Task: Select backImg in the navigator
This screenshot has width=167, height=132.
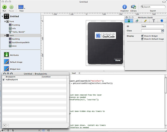Action: [16, 39]
